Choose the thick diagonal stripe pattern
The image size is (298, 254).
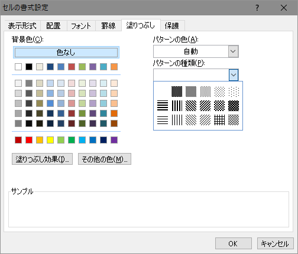pos(205,106)
